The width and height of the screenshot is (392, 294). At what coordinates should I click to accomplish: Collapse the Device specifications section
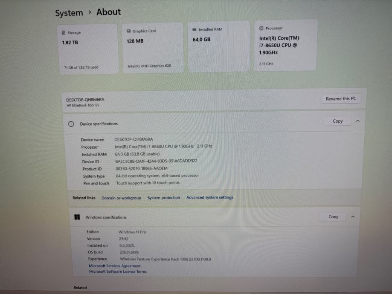coord(358,121)
